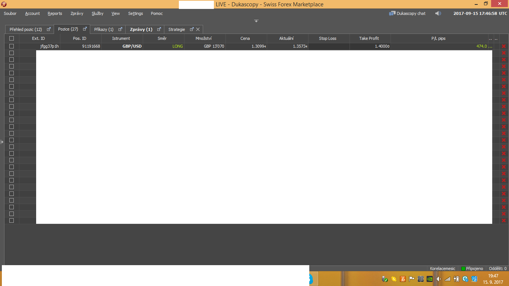
Task: Click the NVIDIA icon in the system tray
Action: tap(429, 279)
